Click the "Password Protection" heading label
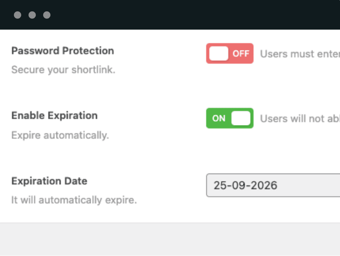The height and width of the screenshot is (256, 340). click(63, 50)
